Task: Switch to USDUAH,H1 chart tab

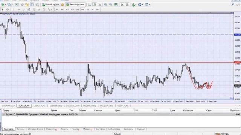Action: pos(40,106)
